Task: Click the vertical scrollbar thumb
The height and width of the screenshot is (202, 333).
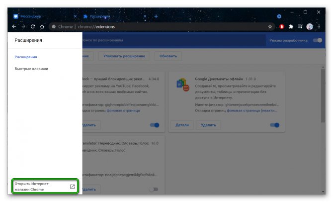Action: 323,95
